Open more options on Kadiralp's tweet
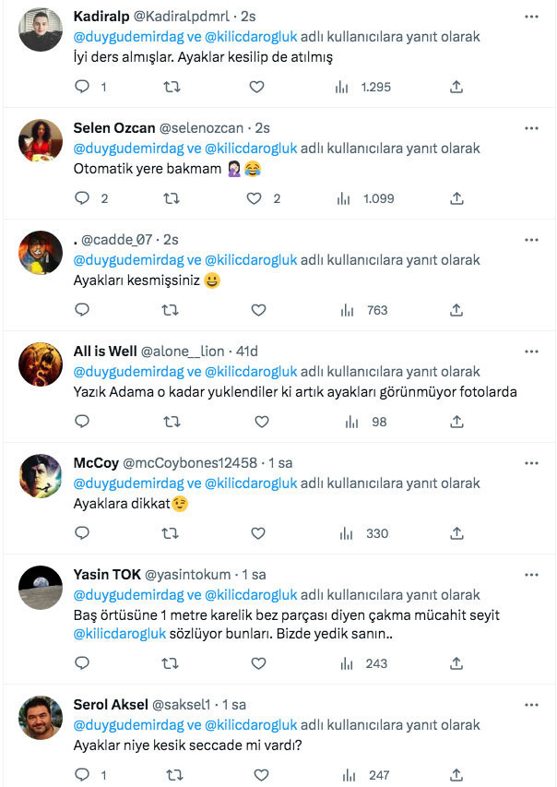 pyautogui.click(x=531, y=17)
